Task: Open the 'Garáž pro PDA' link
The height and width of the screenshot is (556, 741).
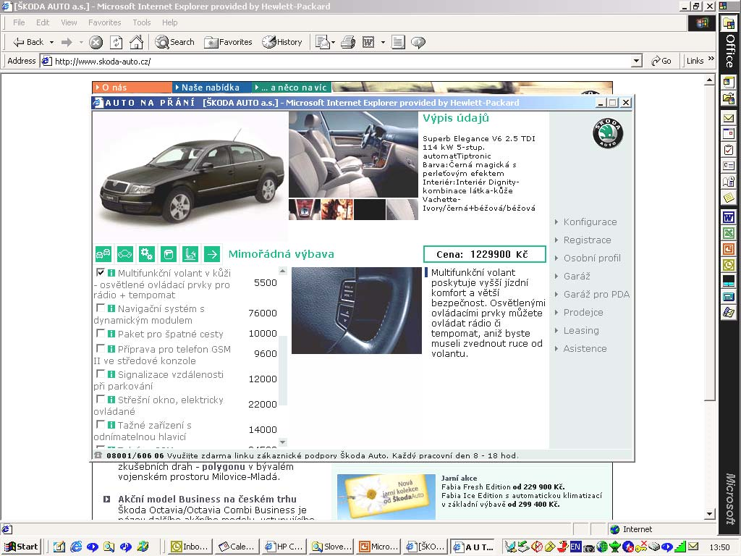Action: pyautogui.click(x=596, y=295)
